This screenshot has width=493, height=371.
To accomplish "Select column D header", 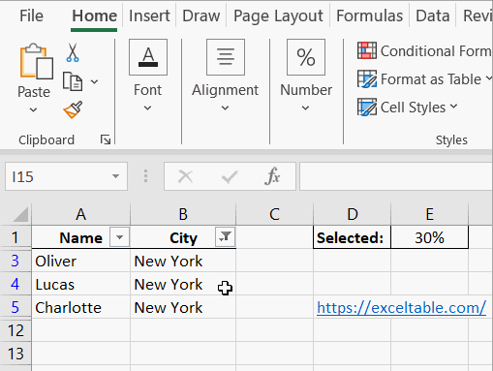I will (x=352, y=214).
